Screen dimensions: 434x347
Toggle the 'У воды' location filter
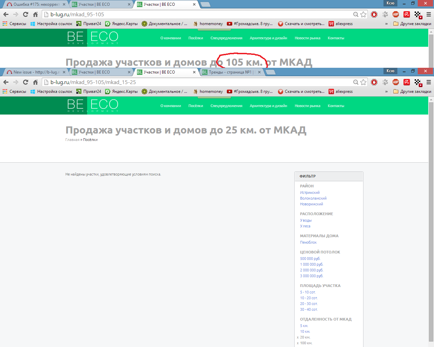click(x=305, y=220)
